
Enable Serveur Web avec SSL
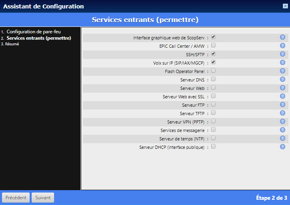click(x=213, y=96)
